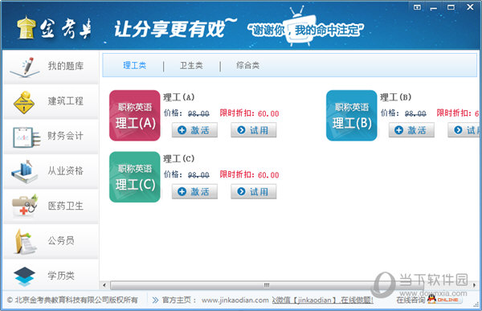This screenshot has width=482, height=311.
Task: Click the copyright text 北京金考典教育科技有限公司版权所有
Action: (72, 300)
